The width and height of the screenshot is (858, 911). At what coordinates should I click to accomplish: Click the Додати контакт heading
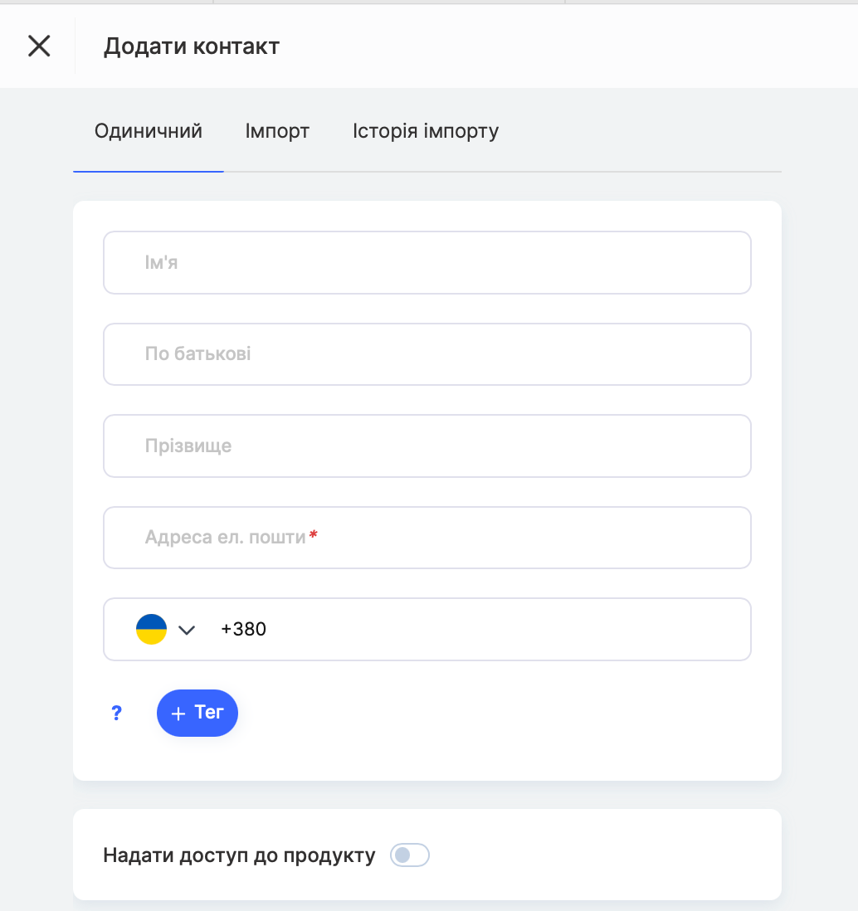pyautogui.click(x=192, y=46)
